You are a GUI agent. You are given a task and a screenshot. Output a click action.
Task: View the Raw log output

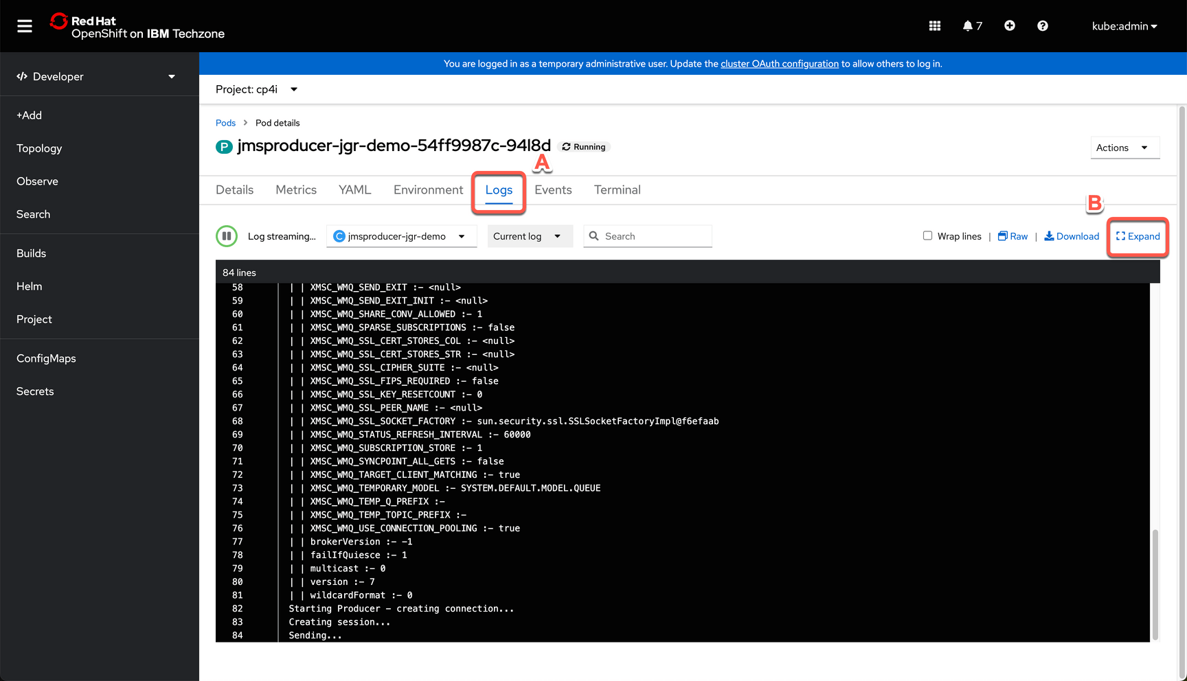(x=1013, y=235)
